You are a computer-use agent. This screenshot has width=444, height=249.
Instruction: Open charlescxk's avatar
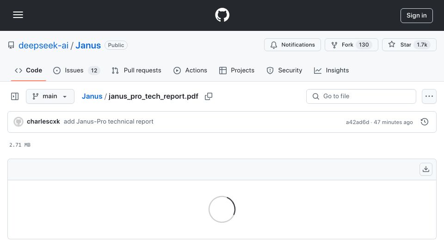point(18,122)
